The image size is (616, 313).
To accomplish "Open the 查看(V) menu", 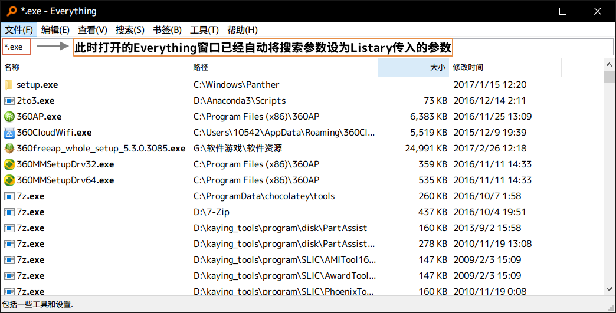I will click(92, 30).
